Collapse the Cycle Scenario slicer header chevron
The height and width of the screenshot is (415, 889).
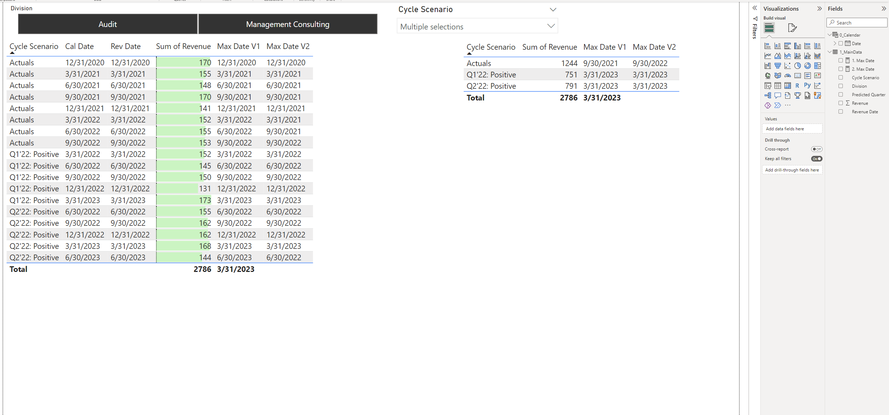pos(553,10)
